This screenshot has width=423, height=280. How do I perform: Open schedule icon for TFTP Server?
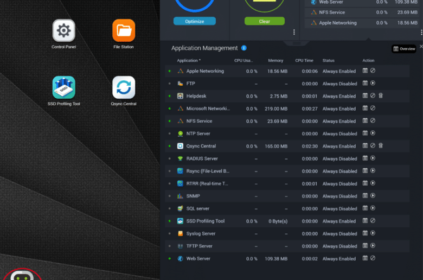point(365,246)
